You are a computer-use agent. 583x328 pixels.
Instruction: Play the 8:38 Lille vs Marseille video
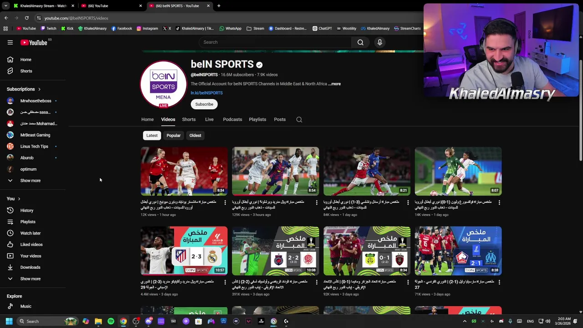[458, 251]
